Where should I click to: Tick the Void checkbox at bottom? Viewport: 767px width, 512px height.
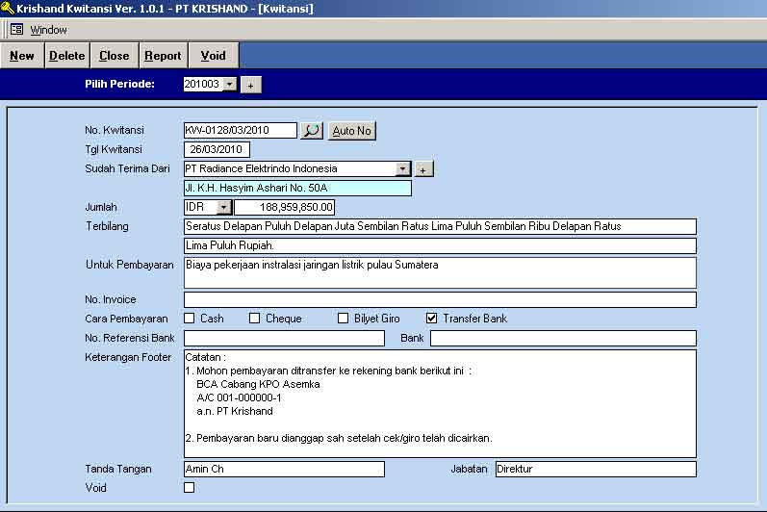click(x=190, y=488)
